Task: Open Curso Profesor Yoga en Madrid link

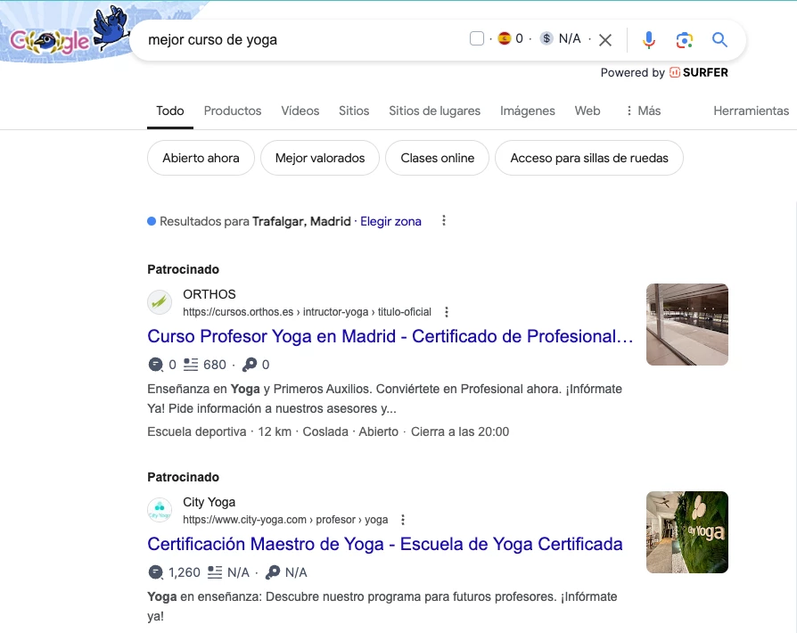Action: [x=390, y=337]
